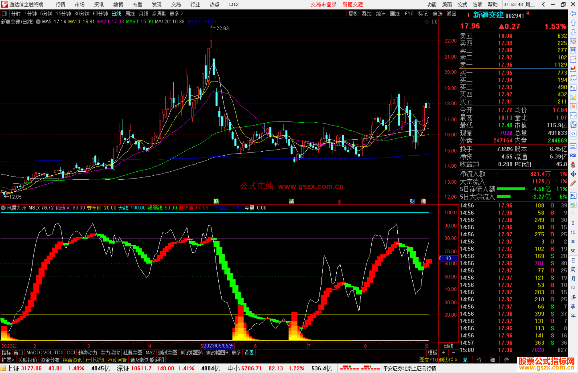Click the RSI indicator sidebar icon
Image resolution: width=578 pixels, height=373 pixels.
coord(573,155)
